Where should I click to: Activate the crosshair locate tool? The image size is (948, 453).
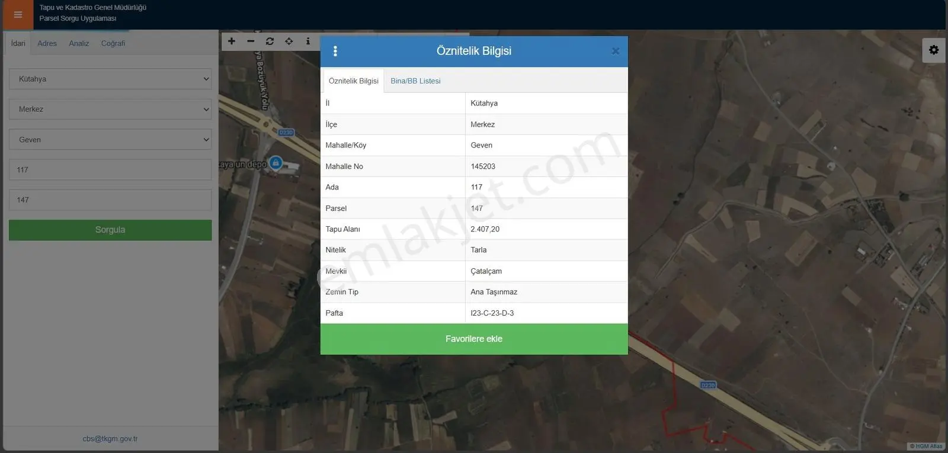pos(289,41)
